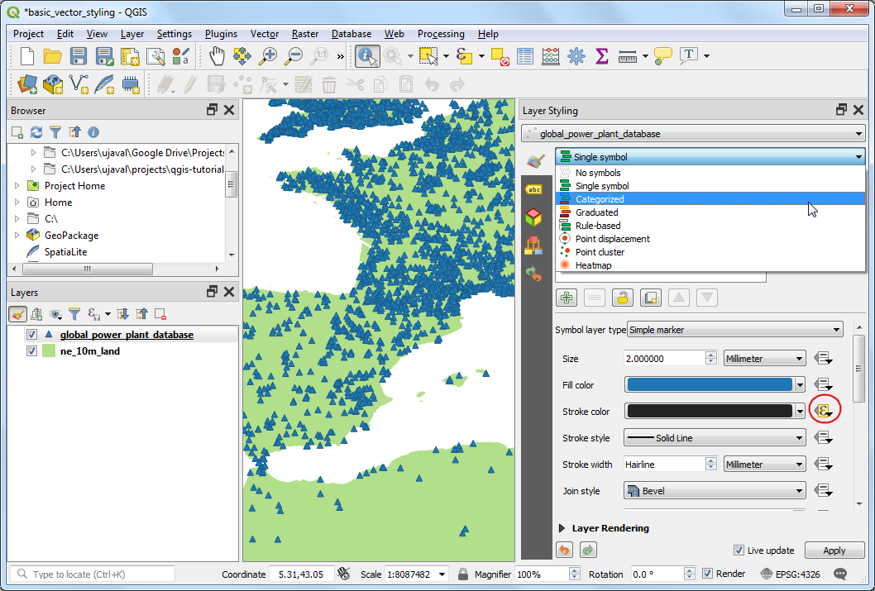Open the Processing menu

(441, 34)
